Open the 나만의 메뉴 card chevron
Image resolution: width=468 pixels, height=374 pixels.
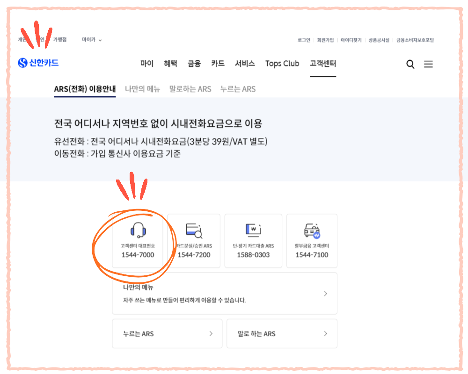pyautogui.click(x=326, y=294)
